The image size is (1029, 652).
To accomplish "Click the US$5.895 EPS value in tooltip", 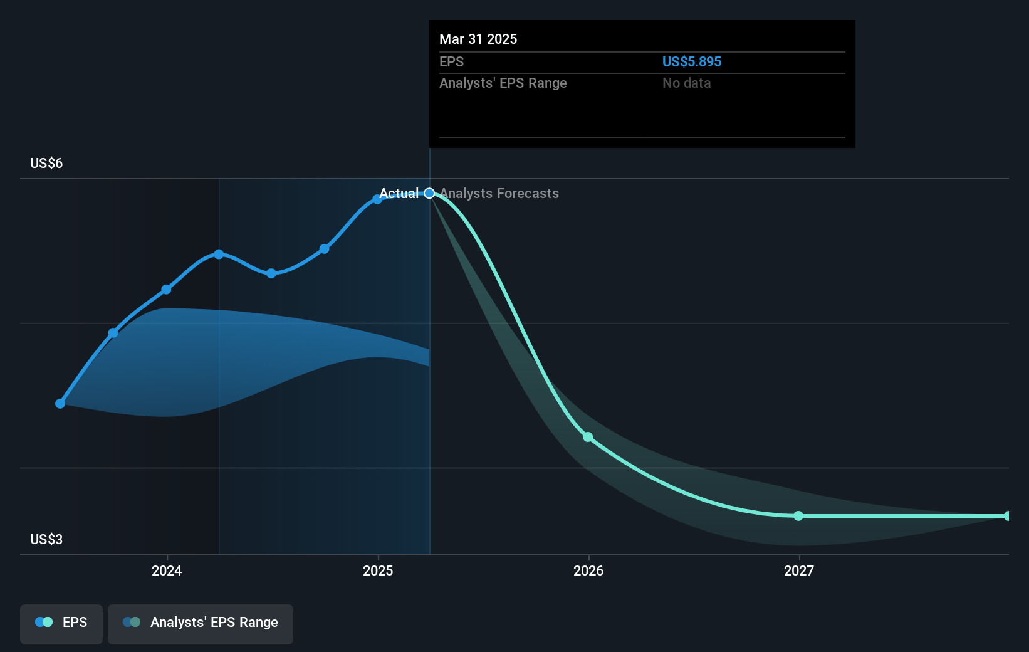I will pos(692,61).
